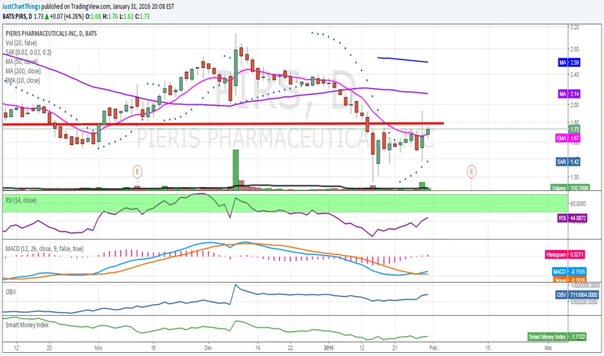Viewport: 604px width, 356px height.
Task: Click the 2.00 price scale label
Action: [x=574, y=105]
